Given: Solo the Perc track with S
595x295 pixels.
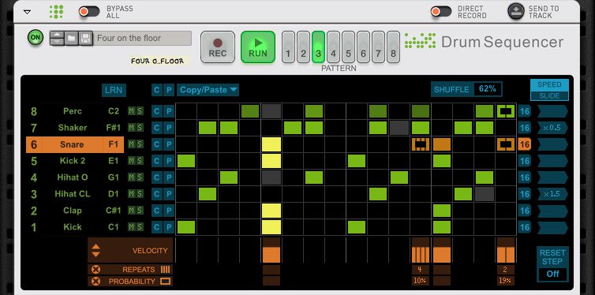Looking at the screenshot, I should click(140, 111).
